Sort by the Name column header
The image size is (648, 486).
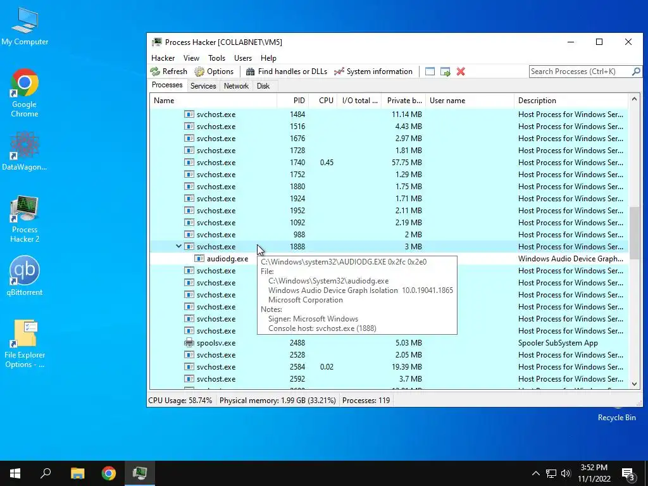point(213,101)
